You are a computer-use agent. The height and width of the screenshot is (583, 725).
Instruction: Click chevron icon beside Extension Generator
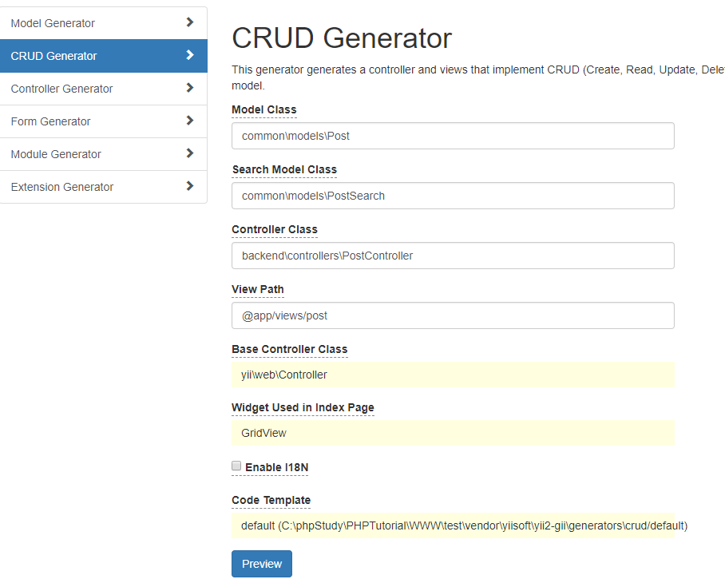[x=190, y=186]
